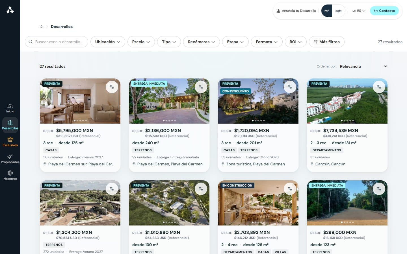Click compare icon on $1,010,880 MXN card
Screen dimensions: 407x254
(x=201, y=189)
